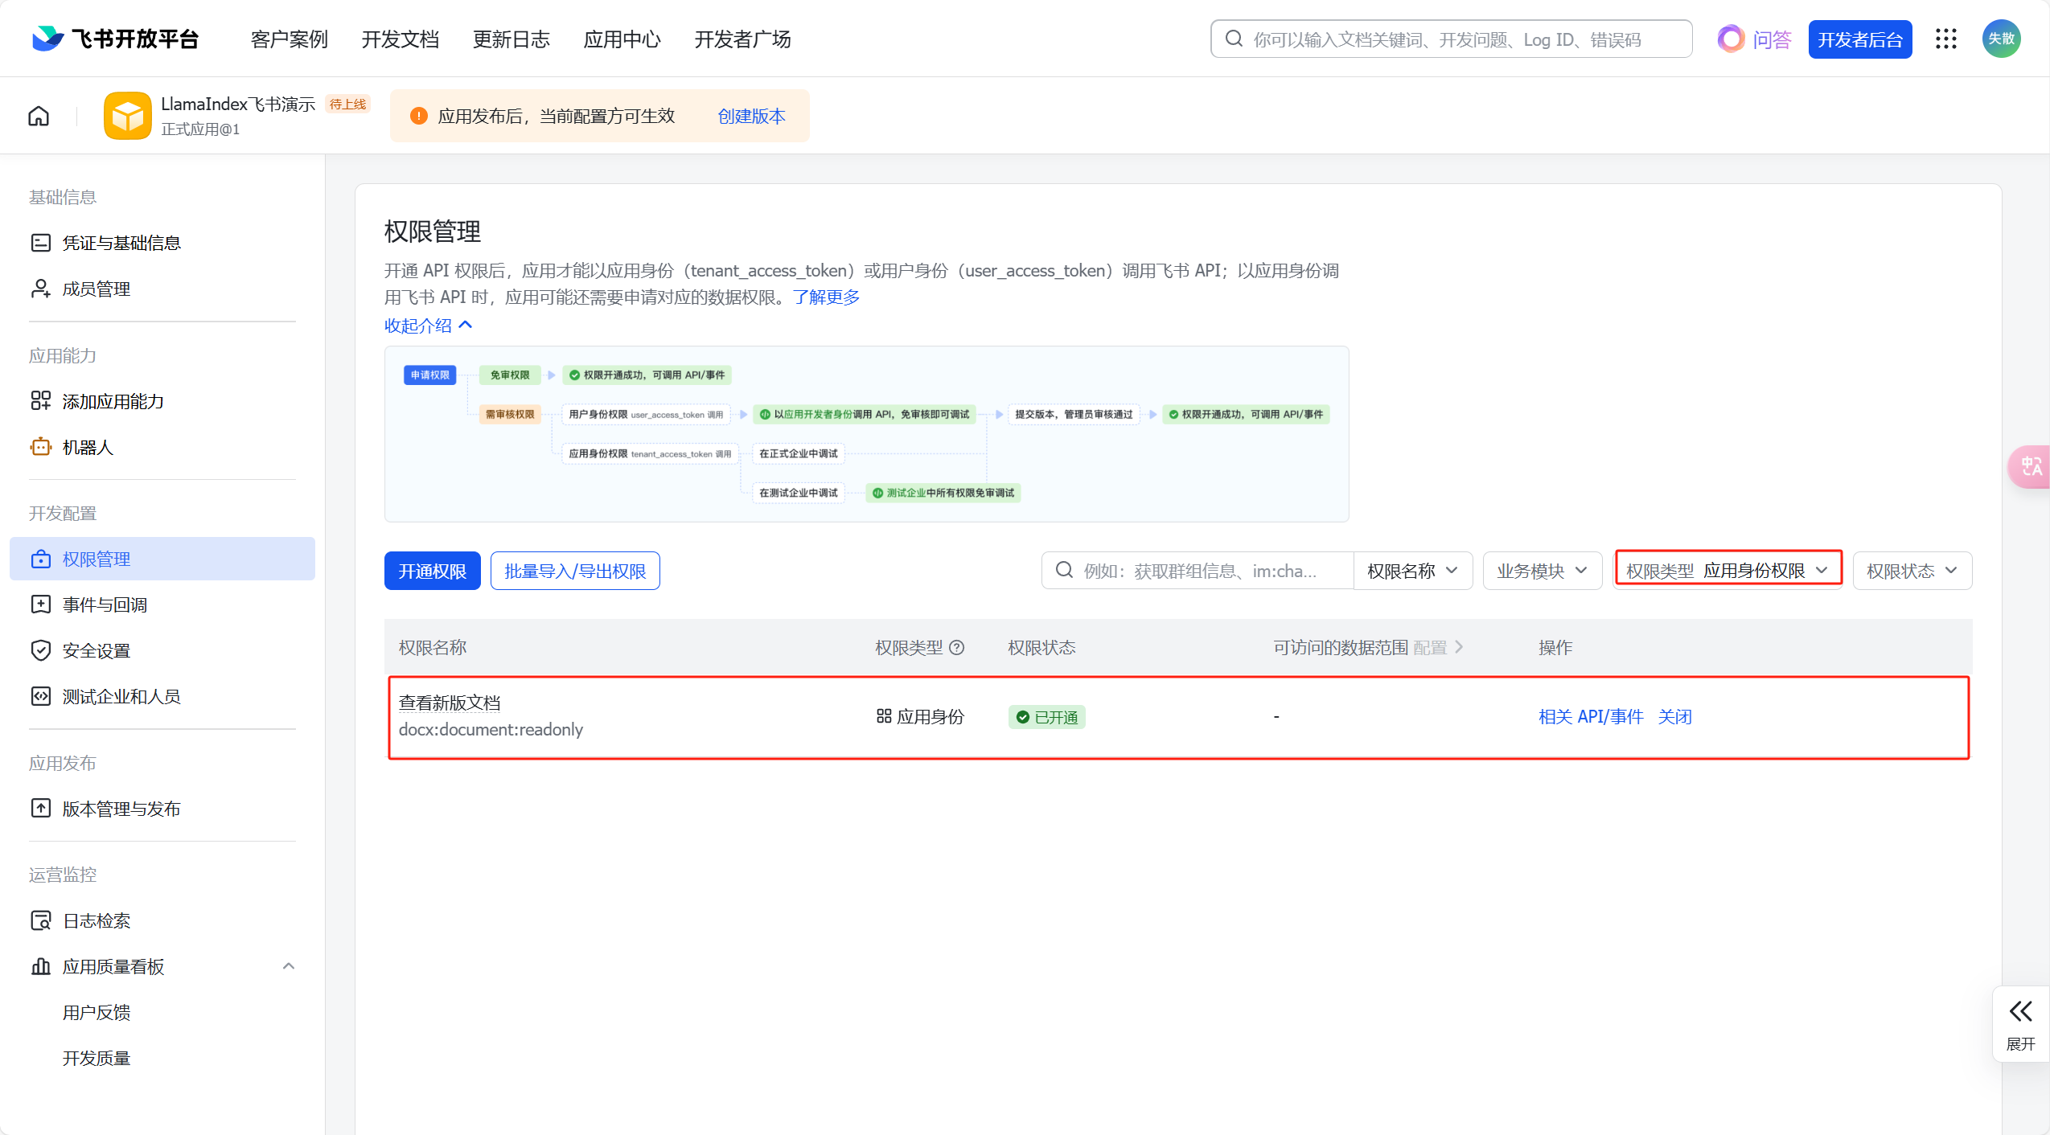Click 关闭 for docx:document:readonly permission
The image size is (2050, 1135).
(x=1674, y=716)
